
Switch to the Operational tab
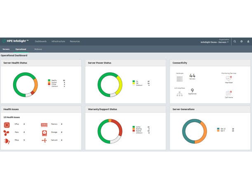[21, 49]
